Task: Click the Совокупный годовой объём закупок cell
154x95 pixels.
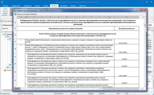Action: (70, 42)
